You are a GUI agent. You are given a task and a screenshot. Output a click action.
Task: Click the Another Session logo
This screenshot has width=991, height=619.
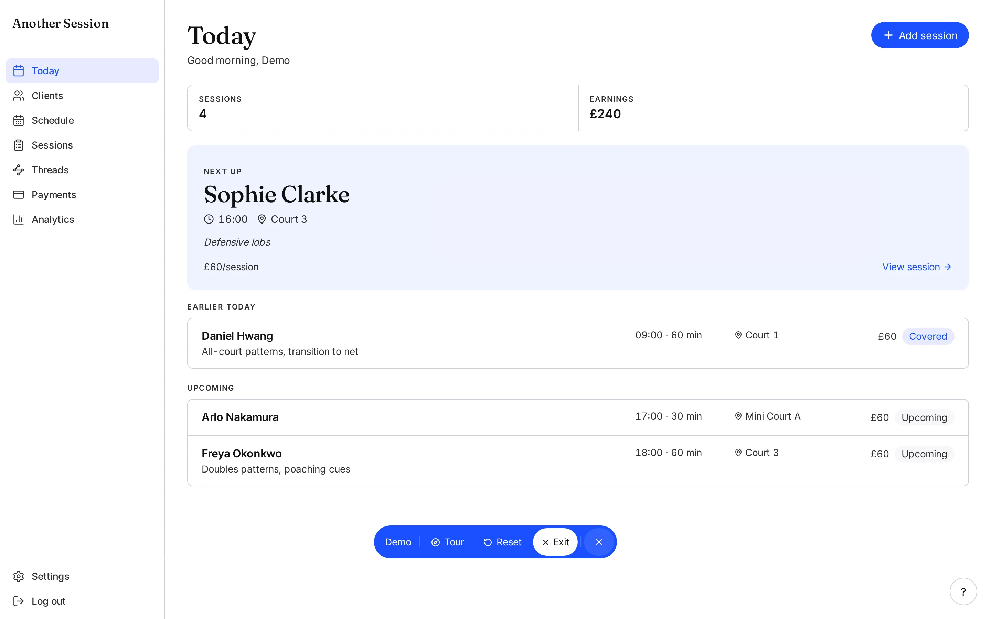coord(61,23)
